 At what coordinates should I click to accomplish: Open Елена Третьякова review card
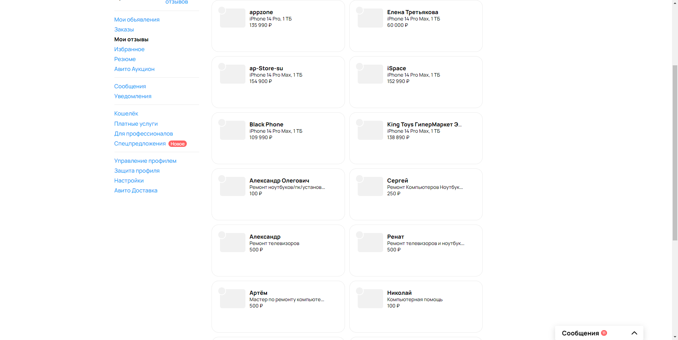[x=416, y=26]
